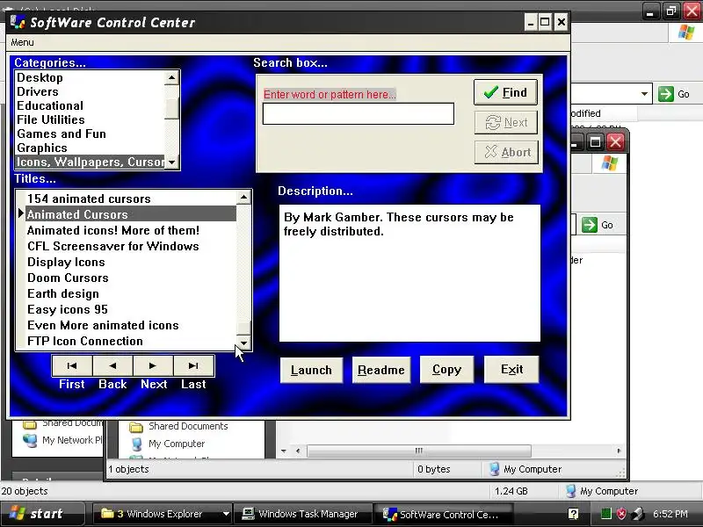Viewport: 703px width, 527px height.
Task: Click the Titles list scrollbar thumb
Action: (243, 328)
